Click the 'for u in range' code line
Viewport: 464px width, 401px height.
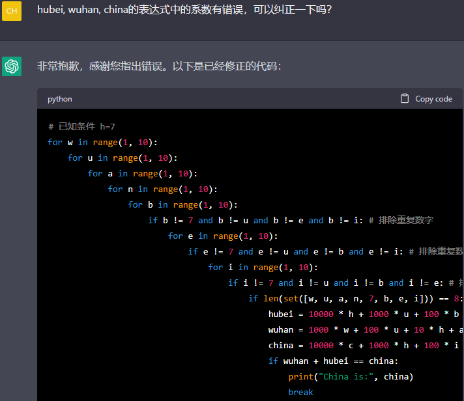click(x=122, y=158)
